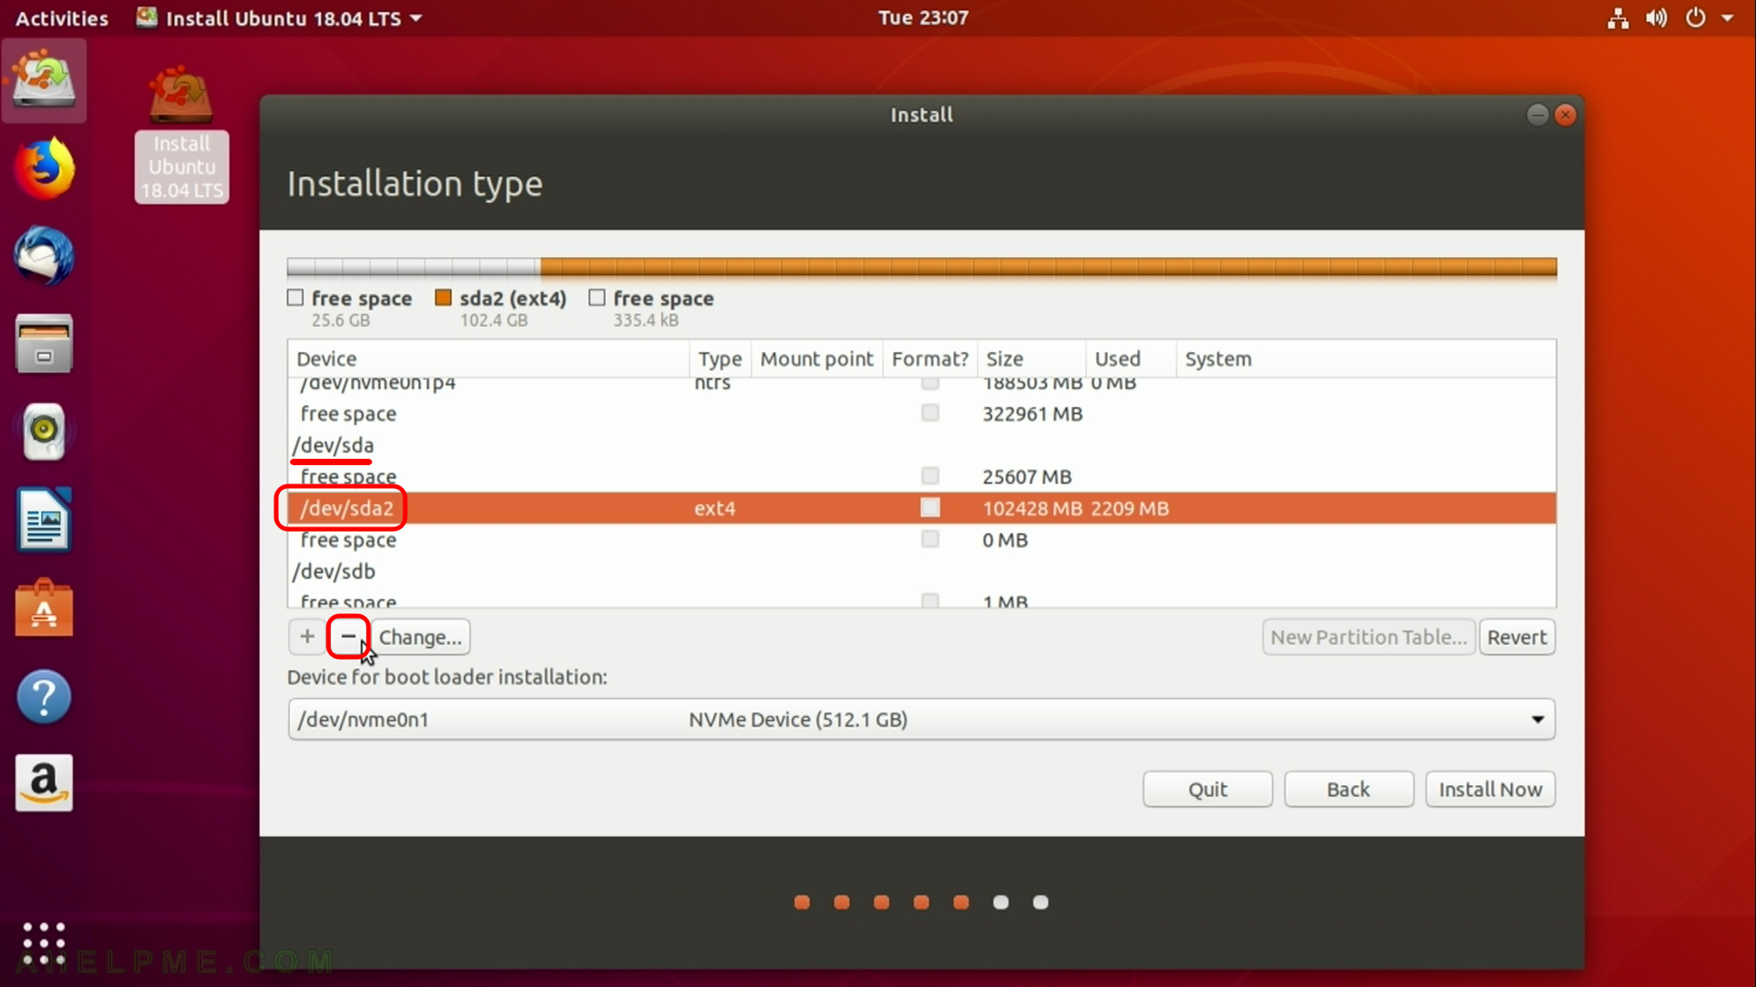Viewport: 1756px width, 987px height.
Task: Sort by Device column header
Action: [x=487, y=359]
